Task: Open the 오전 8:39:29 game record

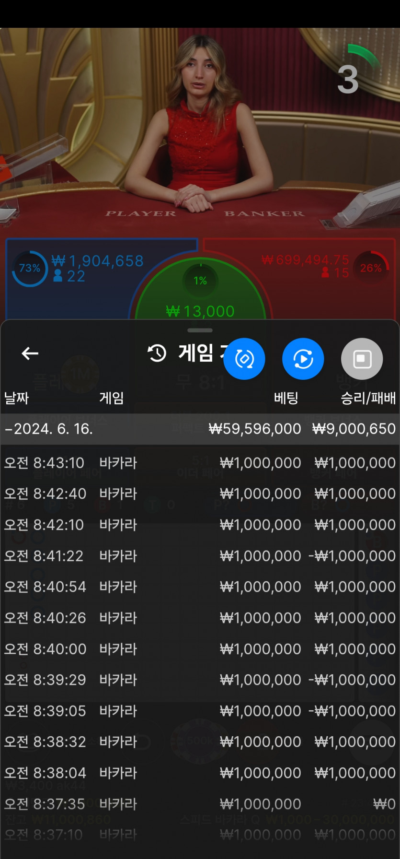Action: tap(200, 680)
